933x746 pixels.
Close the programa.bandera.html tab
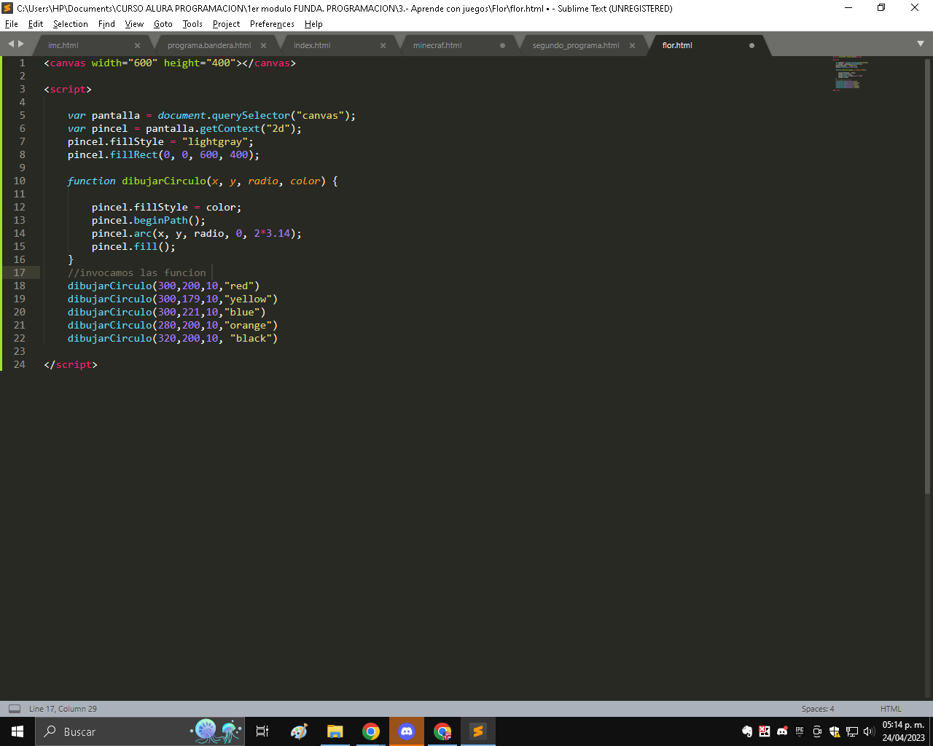263,45
